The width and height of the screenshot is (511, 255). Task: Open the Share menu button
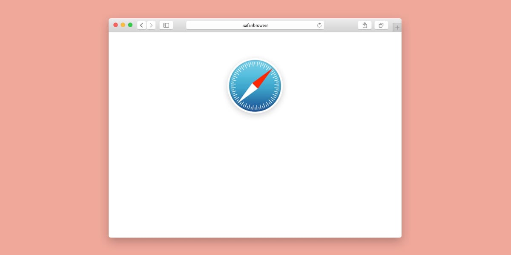coord(365,25)
